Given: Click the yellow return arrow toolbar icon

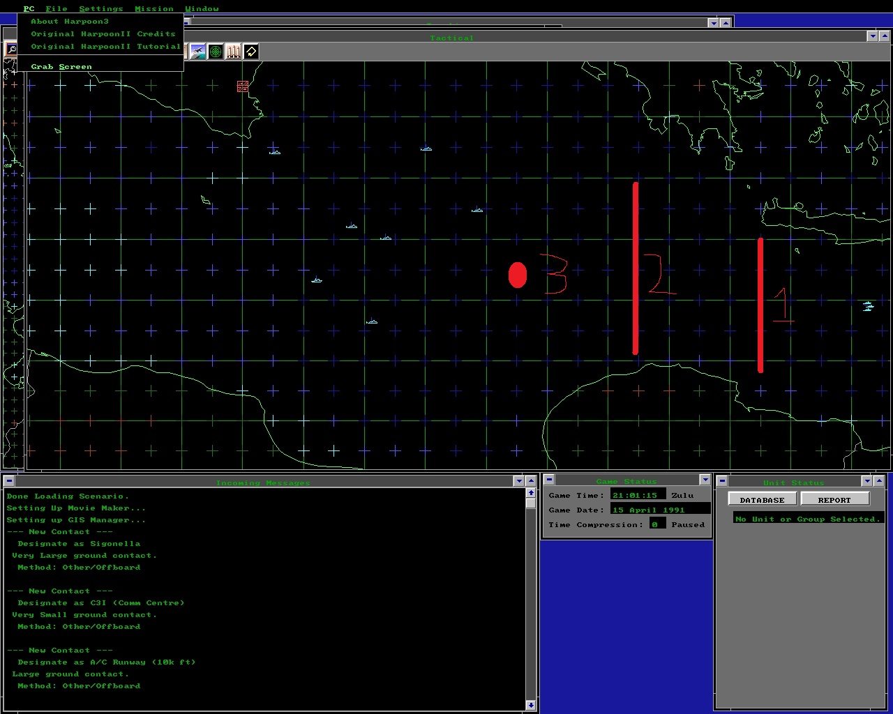Looking at the screenshot, I should tap(251, 51).
